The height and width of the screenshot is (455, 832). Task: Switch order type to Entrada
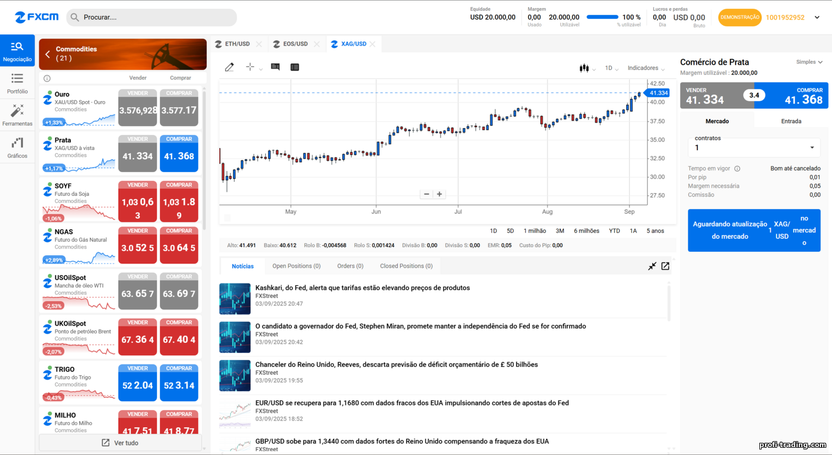(790, 121)
